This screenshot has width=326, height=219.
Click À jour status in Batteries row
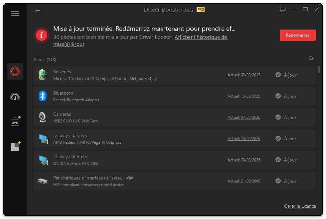click(290, 75)
